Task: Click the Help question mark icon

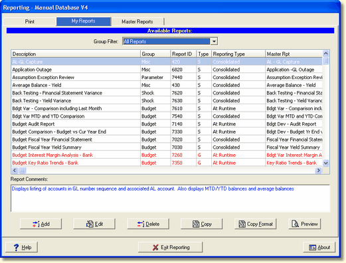Action: (x=16, y=247)
